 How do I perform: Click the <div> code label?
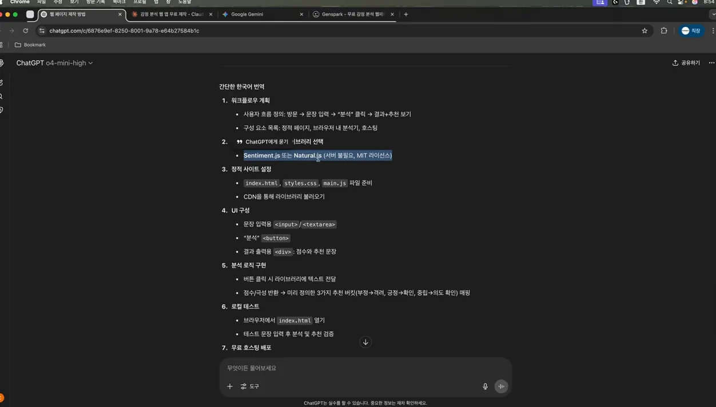pyautogui.click(x=283, y=252)
